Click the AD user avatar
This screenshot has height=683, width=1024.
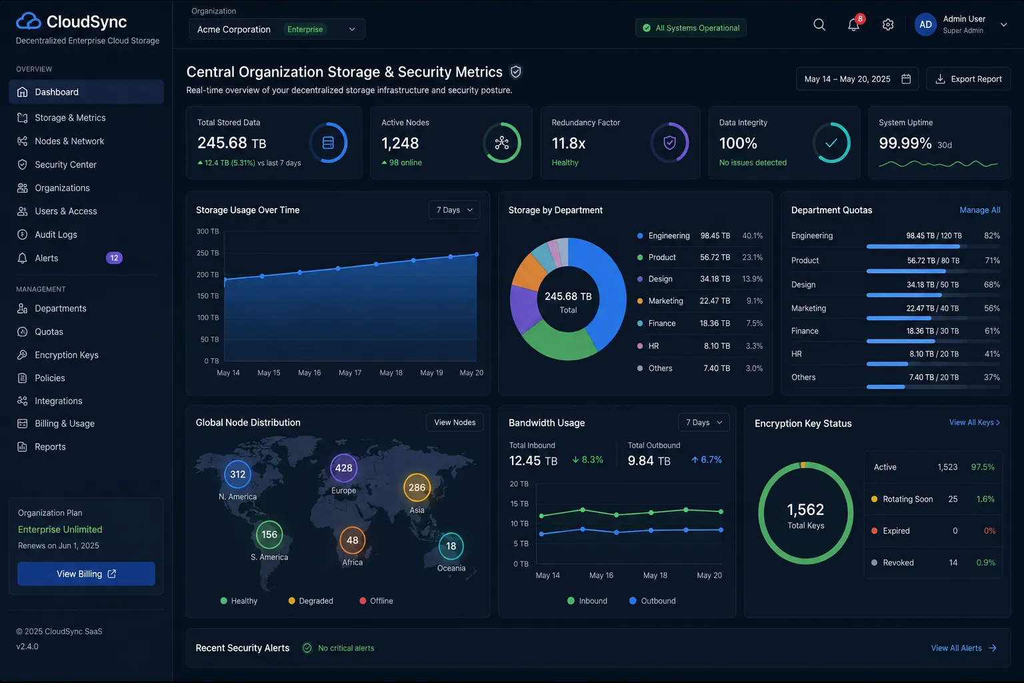[925, 25]
